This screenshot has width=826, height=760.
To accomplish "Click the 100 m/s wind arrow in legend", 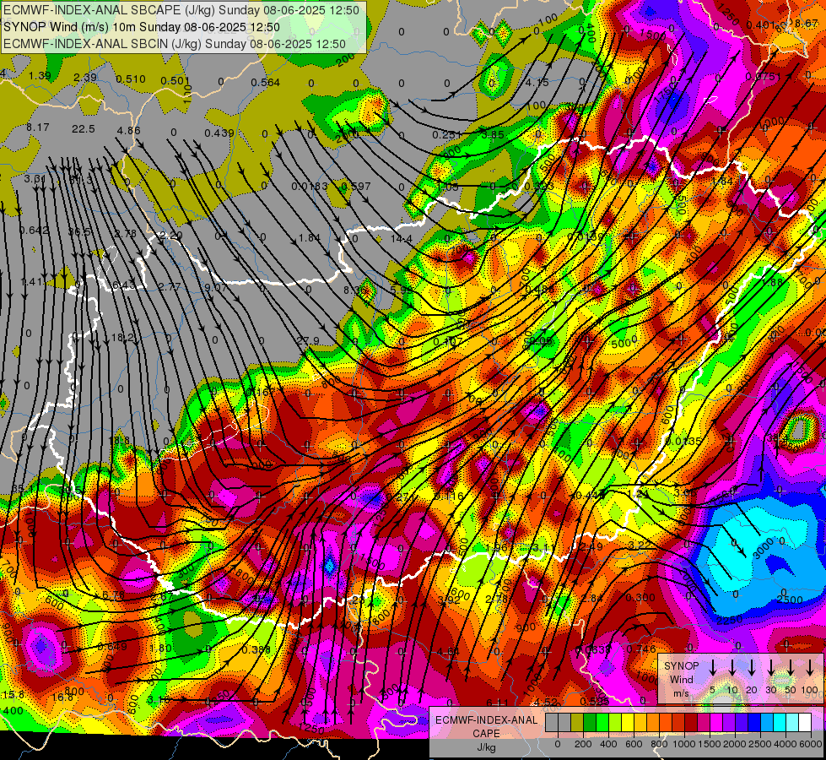I will point(810,668).
